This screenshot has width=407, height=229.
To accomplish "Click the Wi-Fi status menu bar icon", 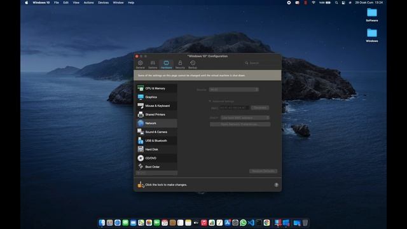I will [314, 3].
